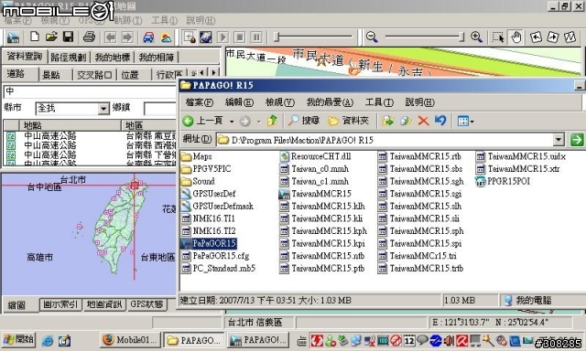Click the 資料夾 folders button

[x=349, y=121]
